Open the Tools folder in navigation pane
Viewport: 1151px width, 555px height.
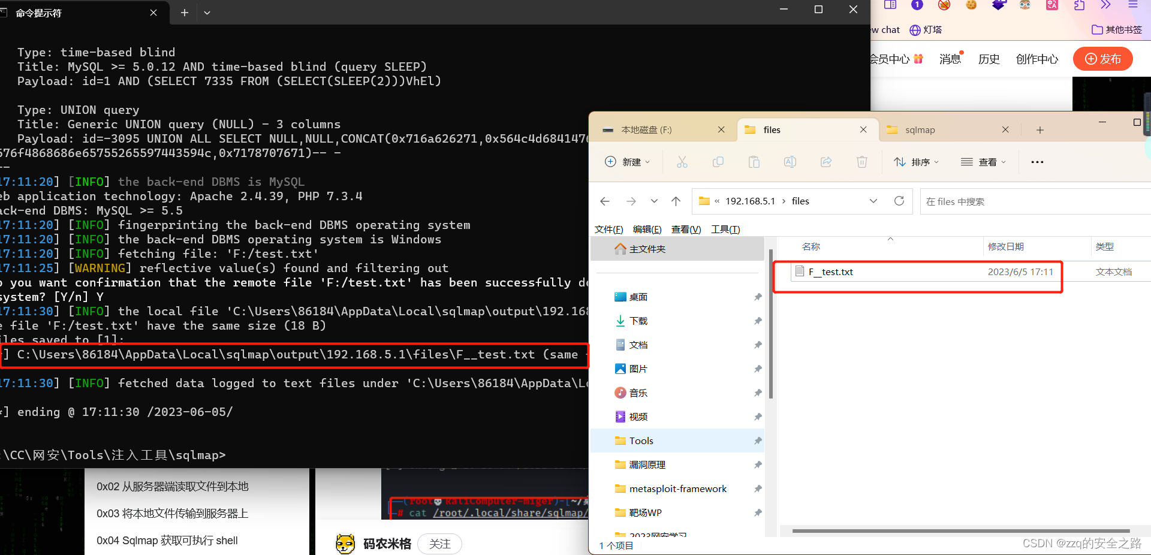pos(677,441)
